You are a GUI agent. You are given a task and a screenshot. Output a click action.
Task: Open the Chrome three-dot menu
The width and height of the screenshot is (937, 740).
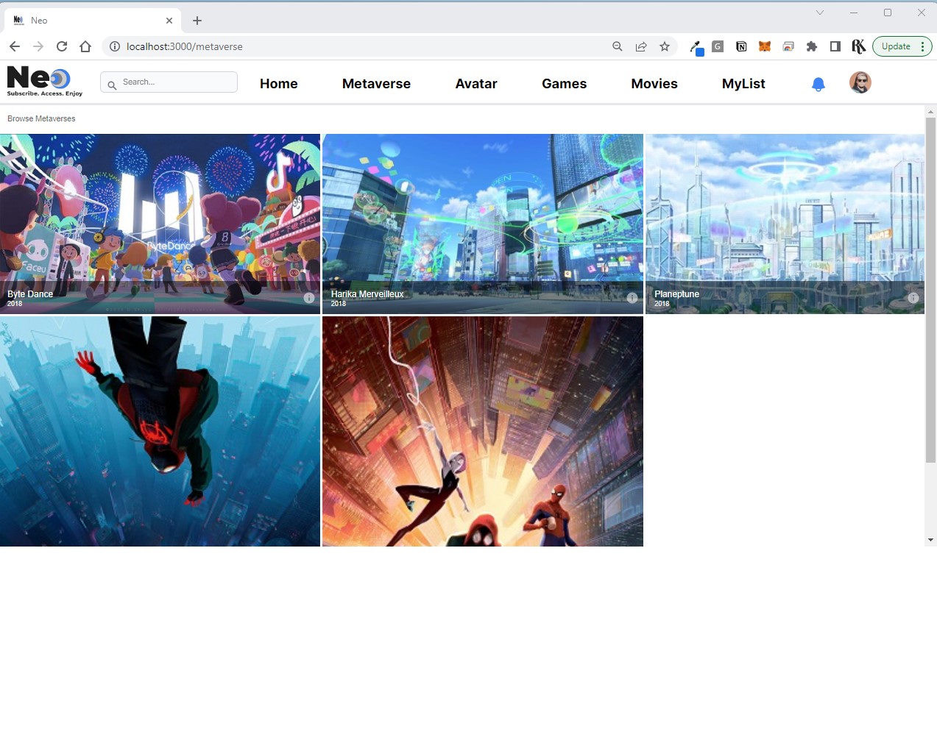click(x=922, y=46)
